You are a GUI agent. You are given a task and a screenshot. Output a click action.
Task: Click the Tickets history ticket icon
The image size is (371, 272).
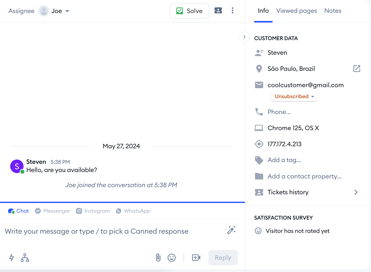coord(259,192)
